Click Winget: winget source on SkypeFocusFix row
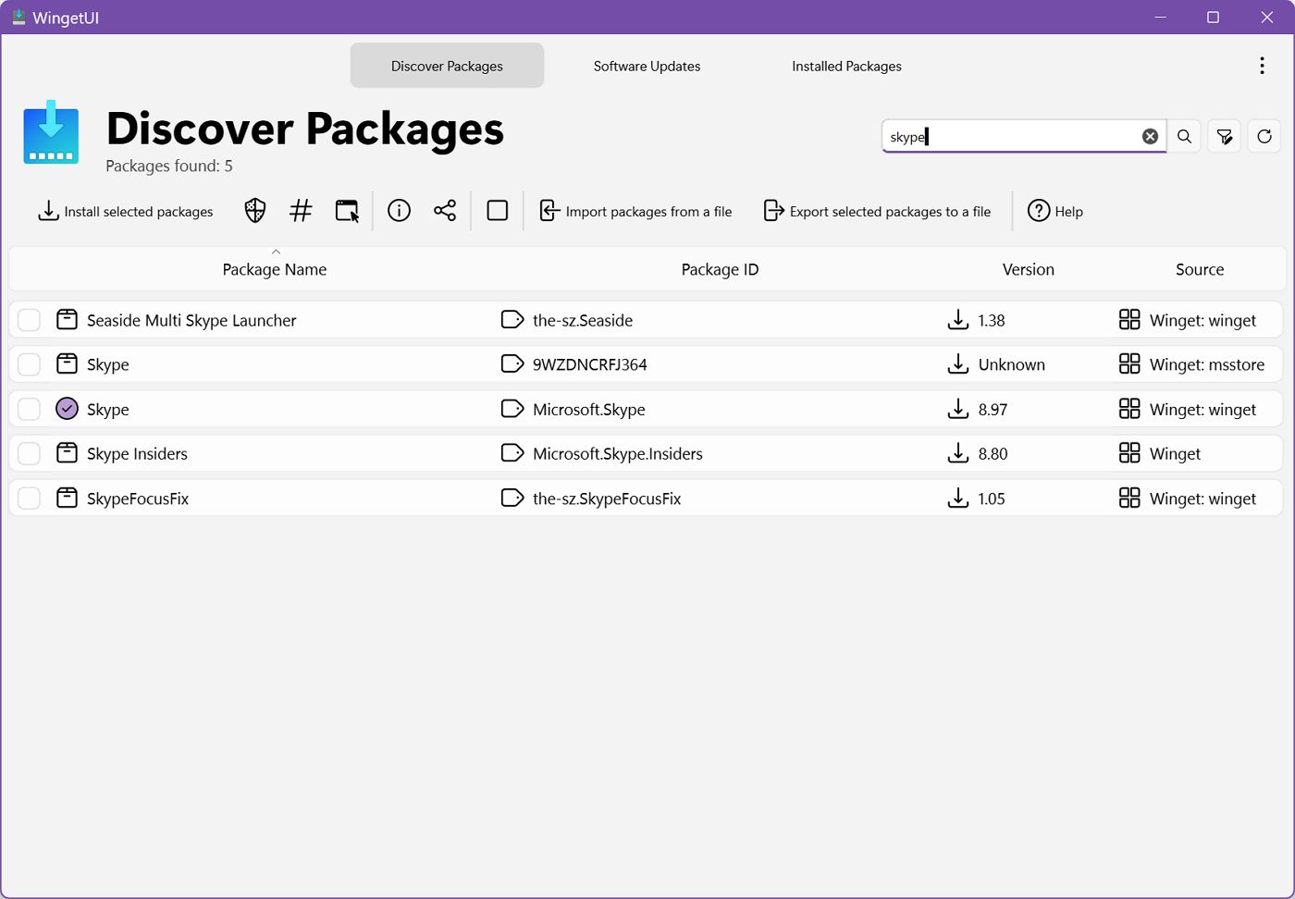Image resolution: width=1295 pixels, height=899 pixels. (x=1202, y=499)
